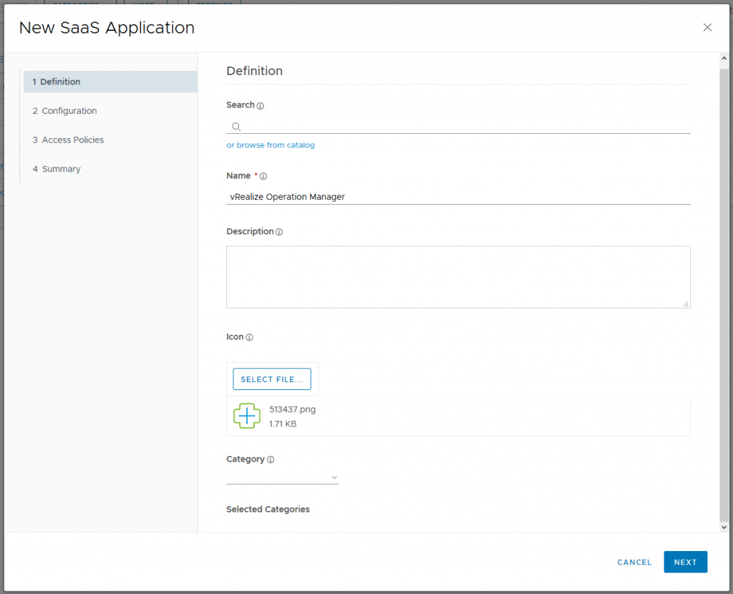Open the Category dropdown
The width and height of the screenshot is (733, 594).
pos(282,477)
